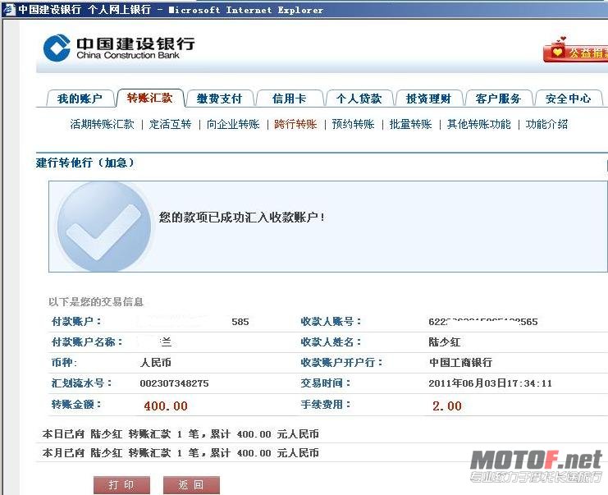Select serial number 002307348275
This screenshot has height=495, width=608.
pos(174,383)
